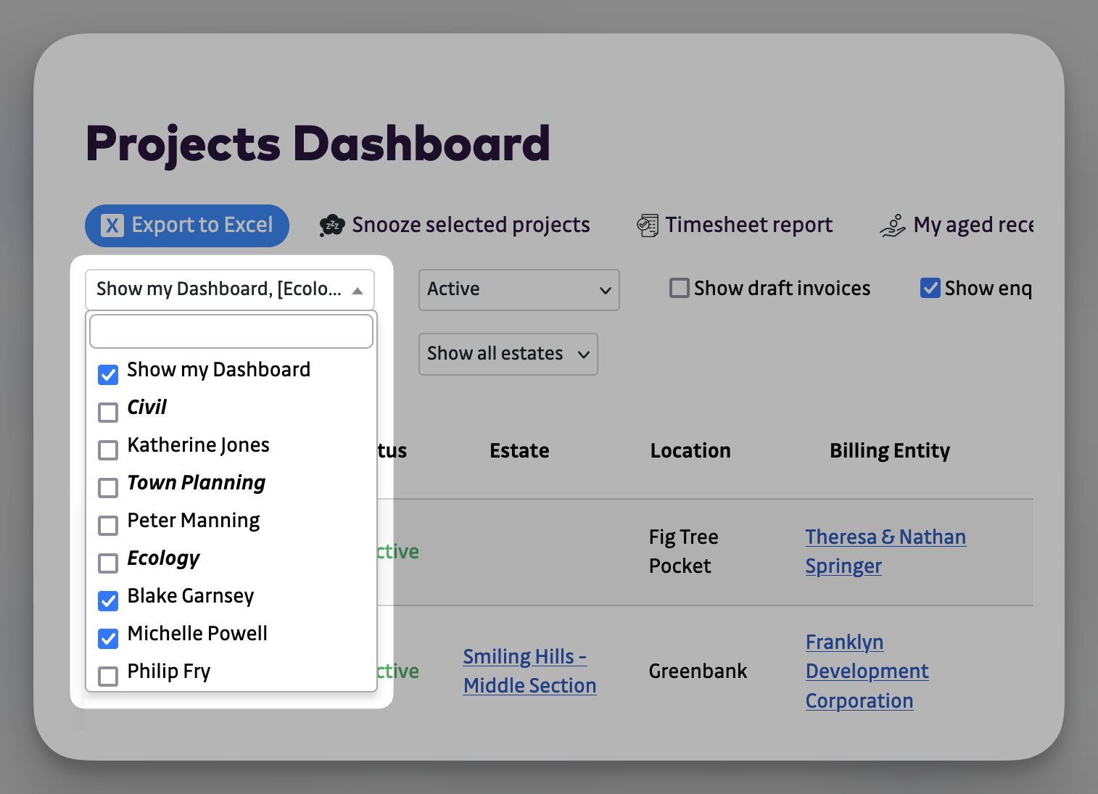Click the aged receivables hand icon
This screenshot has height=794, width=1098.
(x=893, y=225)
